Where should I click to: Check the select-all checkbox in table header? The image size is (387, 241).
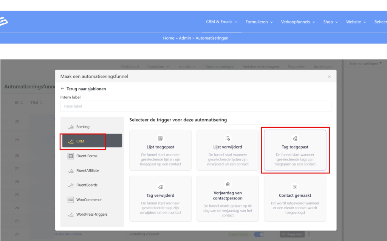5,103
